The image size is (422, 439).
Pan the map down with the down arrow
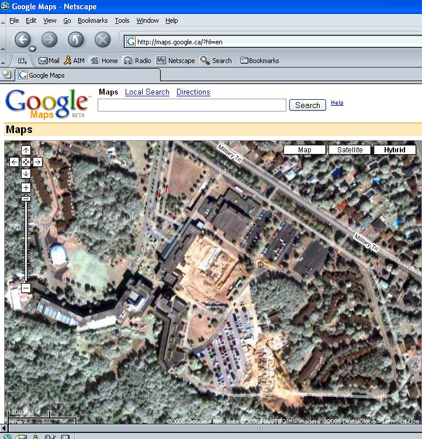(26, 173)
